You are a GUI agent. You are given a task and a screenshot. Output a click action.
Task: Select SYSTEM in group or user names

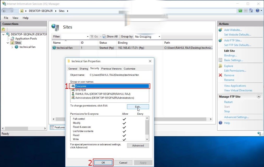[x=110, y=90]
